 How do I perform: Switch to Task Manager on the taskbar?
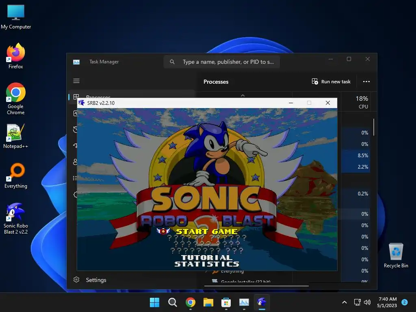(x=244, y=302)
